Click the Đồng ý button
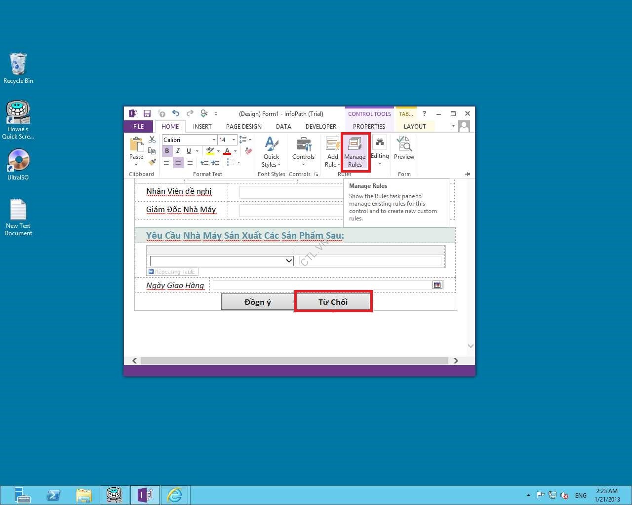Screen dimensions: 632x505 [x=257, y=302]
